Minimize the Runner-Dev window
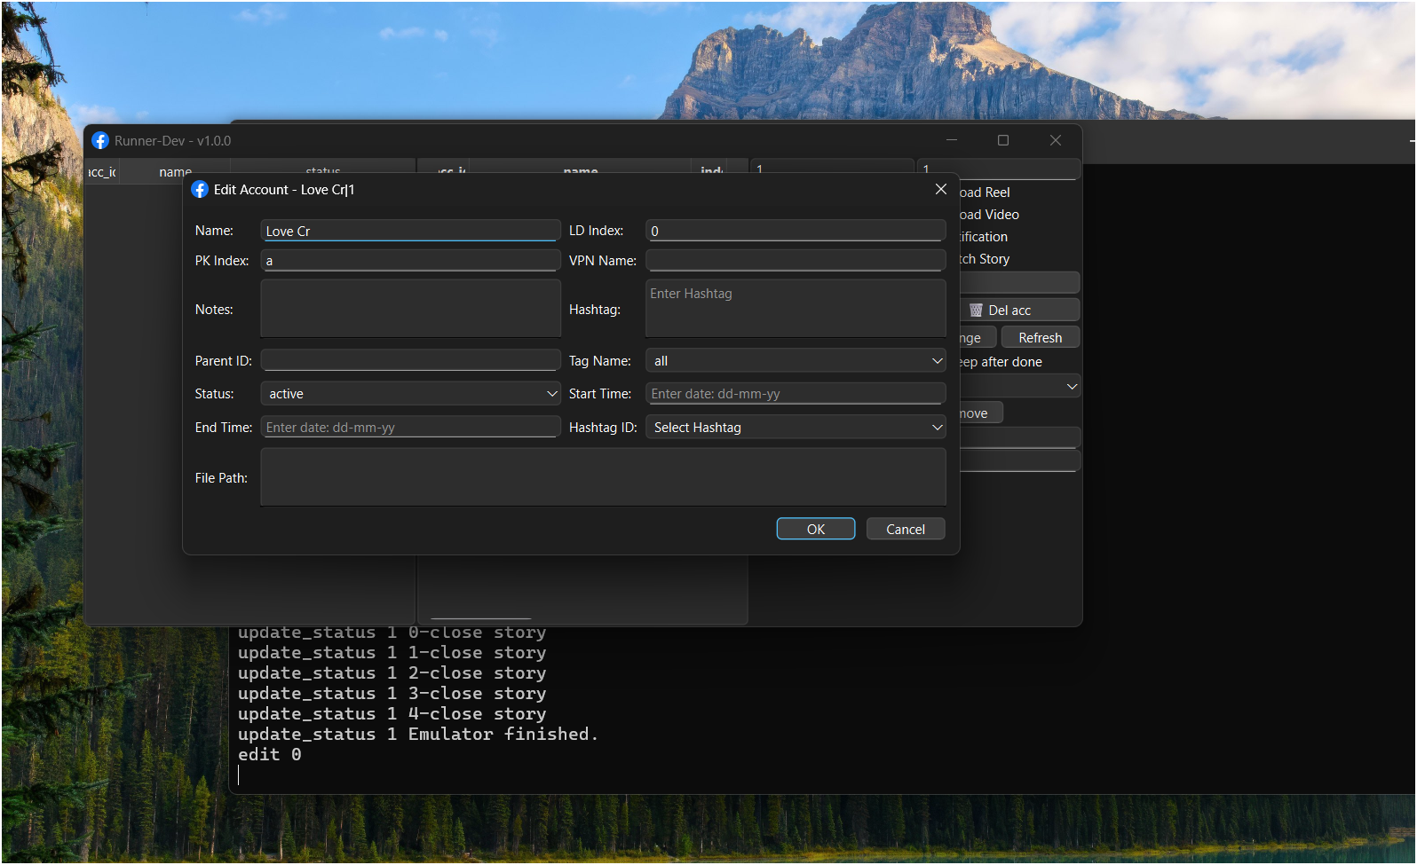Viewport: 1417px width, 865px height. click(x=952, y=140)
